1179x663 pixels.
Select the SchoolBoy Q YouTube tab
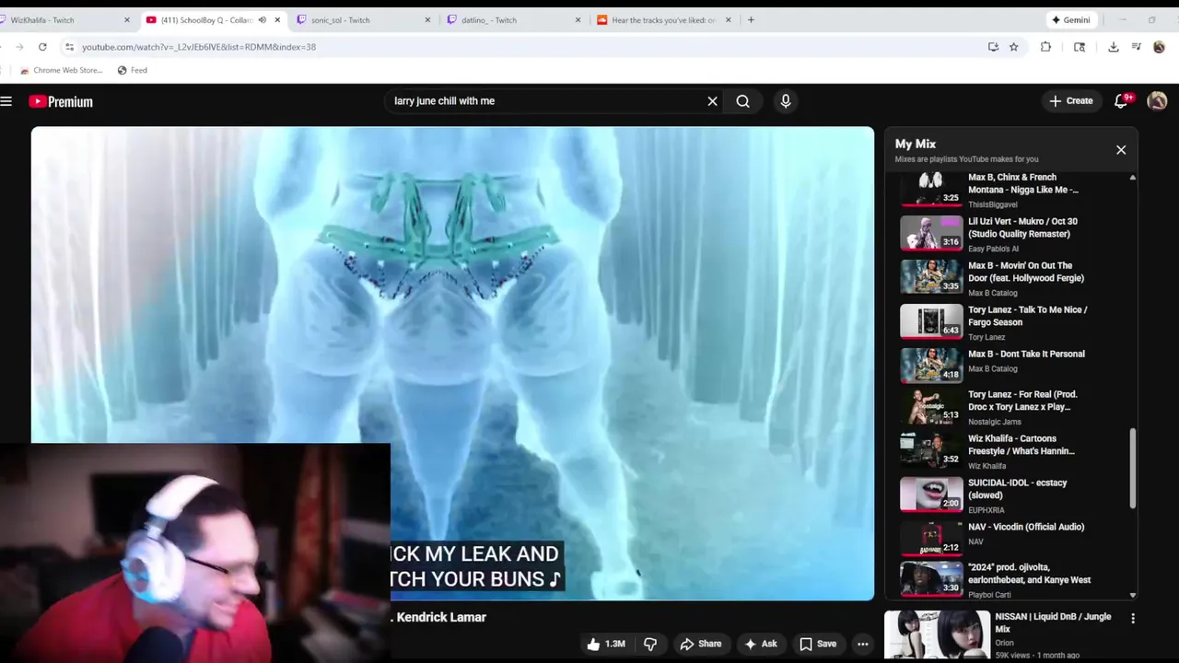[x=214, y=19]
